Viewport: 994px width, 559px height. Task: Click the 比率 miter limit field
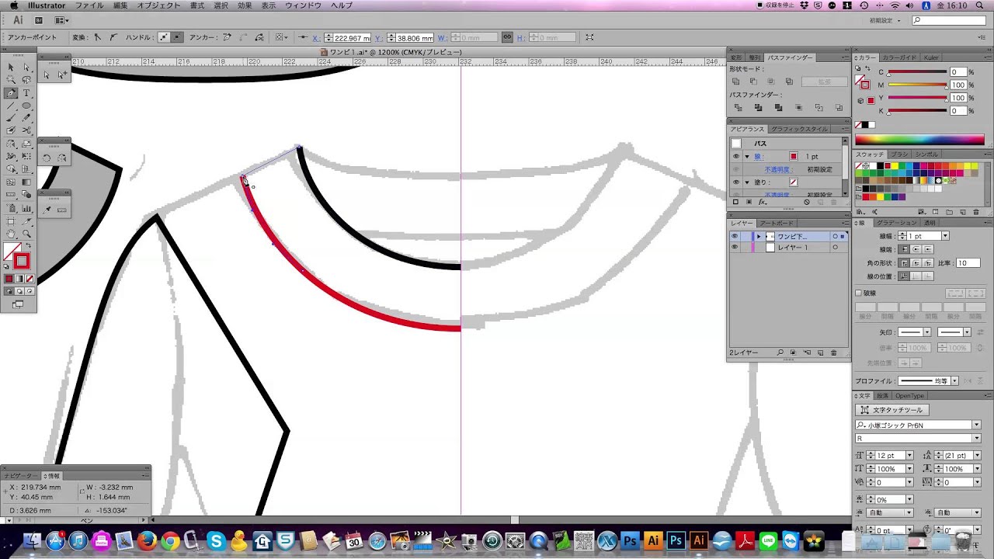coord(968,263)
